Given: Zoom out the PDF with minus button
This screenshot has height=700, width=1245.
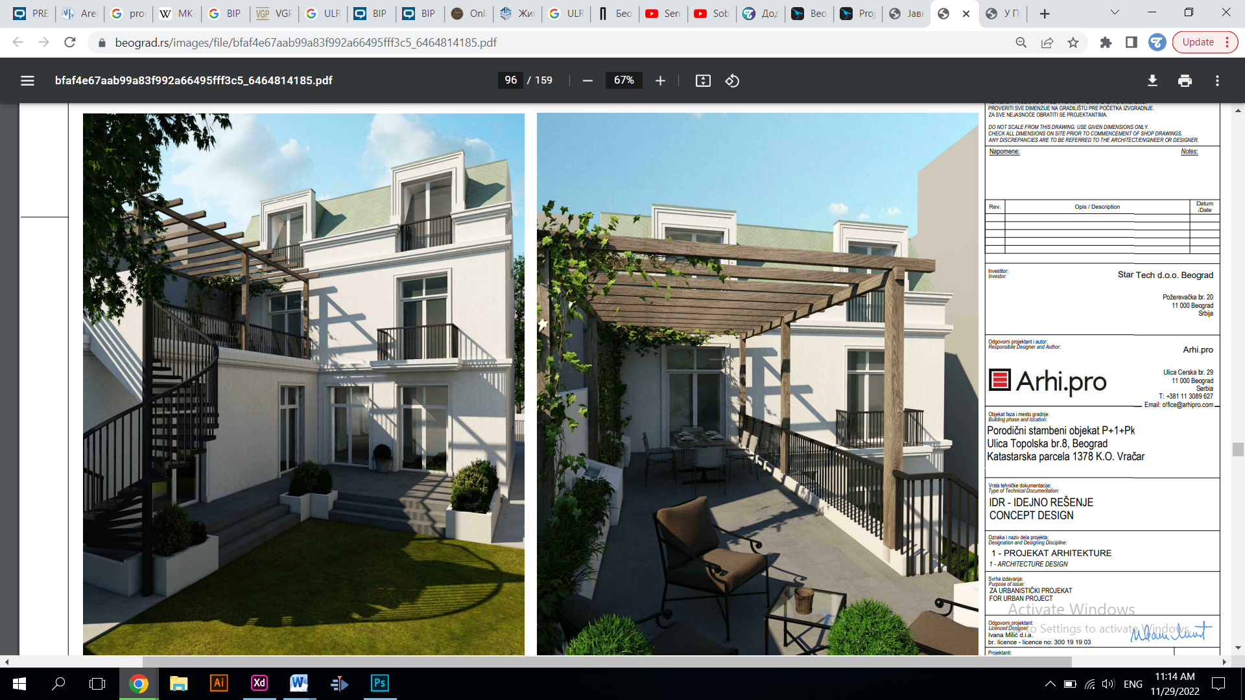Looking at the screenshot, I should tap(587, 80).
